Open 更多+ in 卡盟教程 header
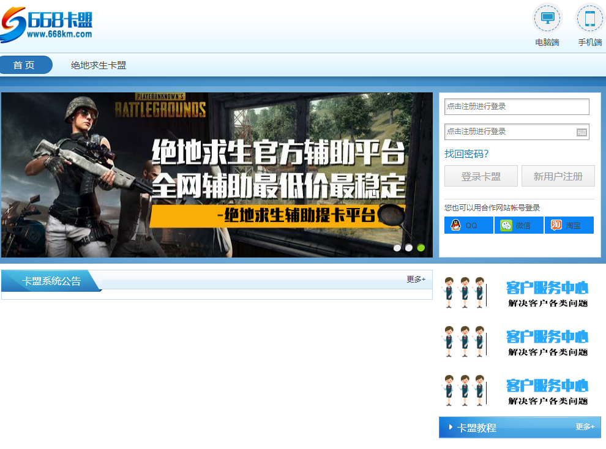The width and height of the screenshot is (606, 449). [585, 426]
